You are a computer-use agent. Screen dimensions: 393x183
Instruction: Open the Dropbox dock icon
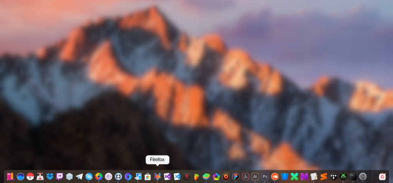click(50, 177)
